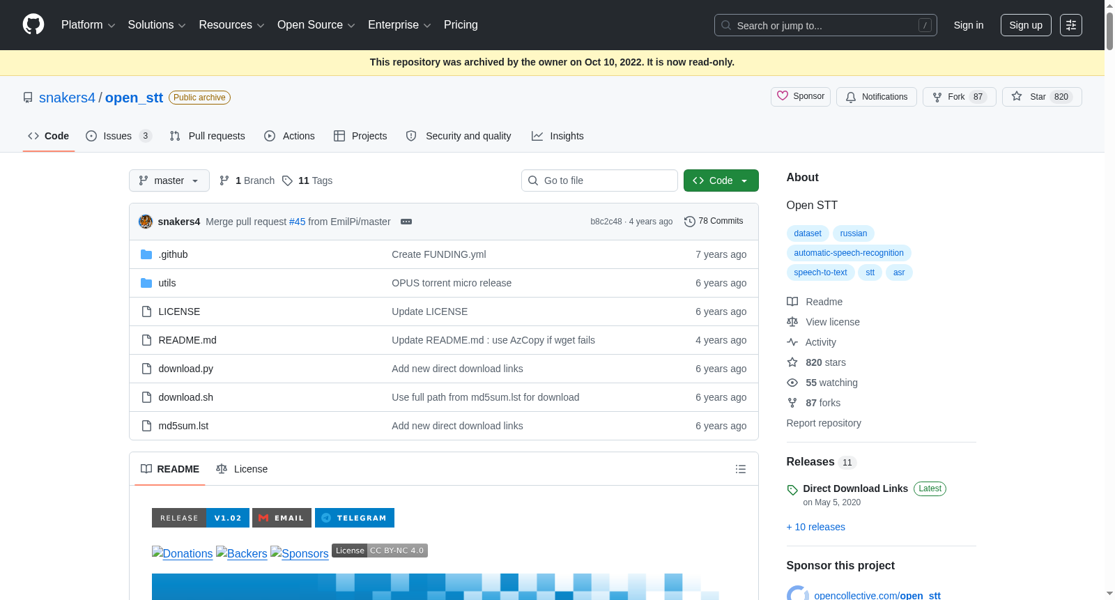Click the download.py file icon
1115x600 pixels.
point(146,369)
